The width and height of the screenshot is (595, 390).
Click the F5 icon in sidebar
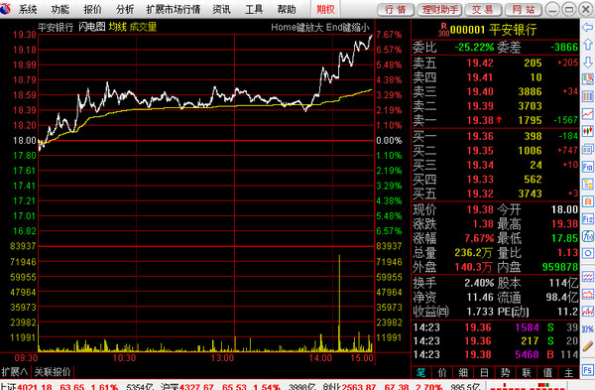click(588, 370)
